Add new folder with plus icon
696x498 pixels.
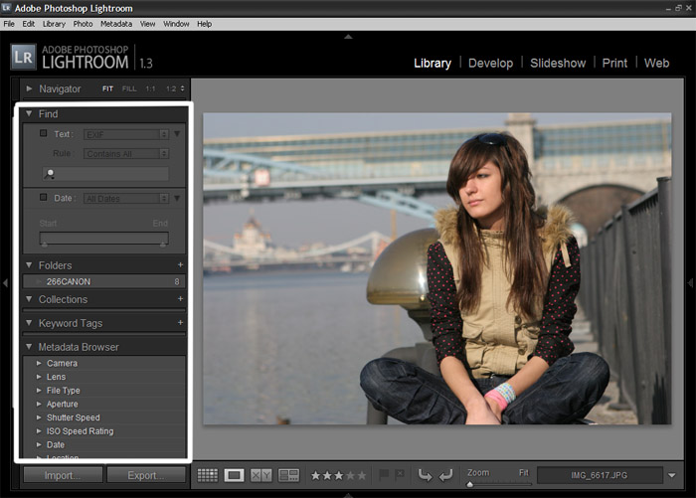[x=180, y=265]
